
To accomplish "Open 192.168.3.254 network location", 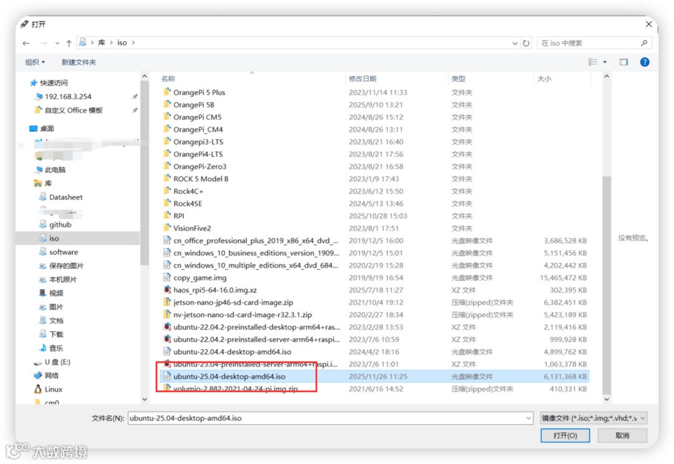I will (68, 96).
